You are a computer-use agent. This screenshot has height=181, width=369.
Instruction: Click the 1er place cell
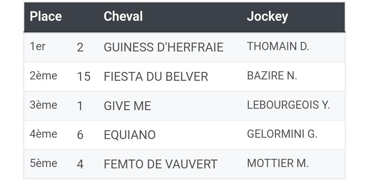pos(38,46)
